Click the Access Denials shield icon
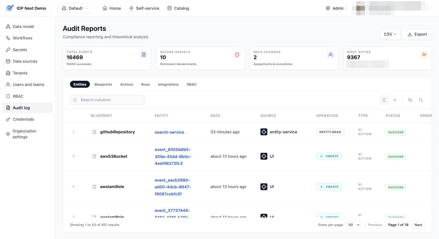This screenshot has height=239, width=439. click(x=237, y=54)
